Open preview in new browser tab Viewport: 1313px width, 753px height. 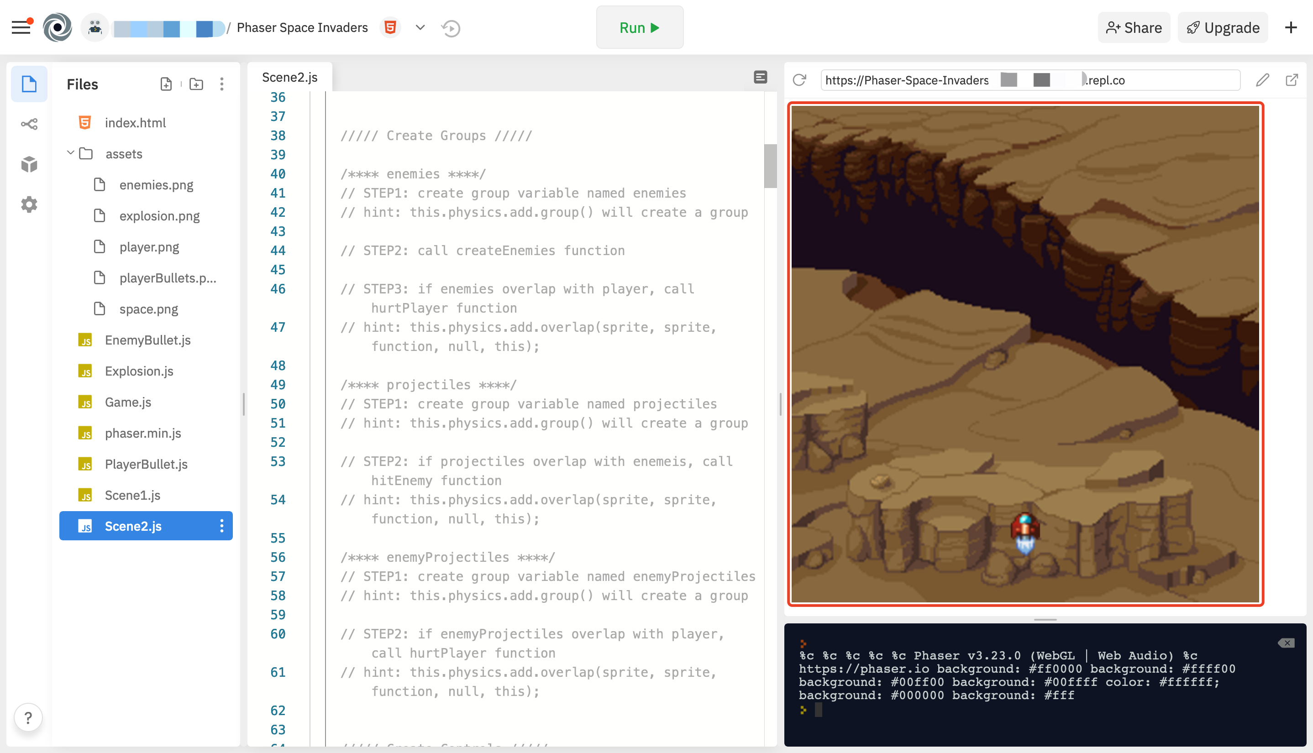pyautogui.click(x=1291, y=80)
